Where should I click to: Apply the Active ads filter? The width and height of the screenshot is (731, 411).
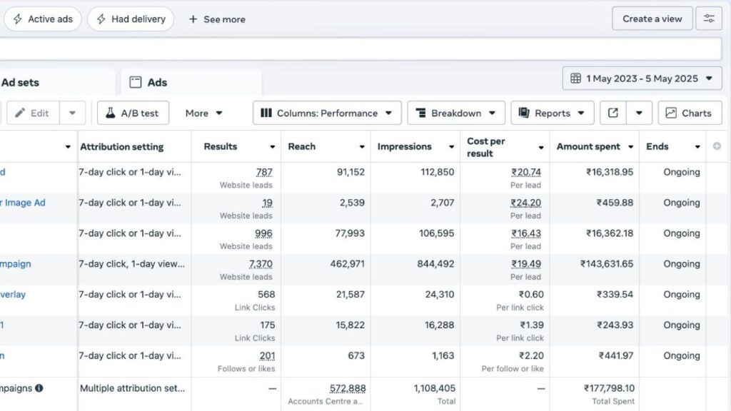pos(43,19)
